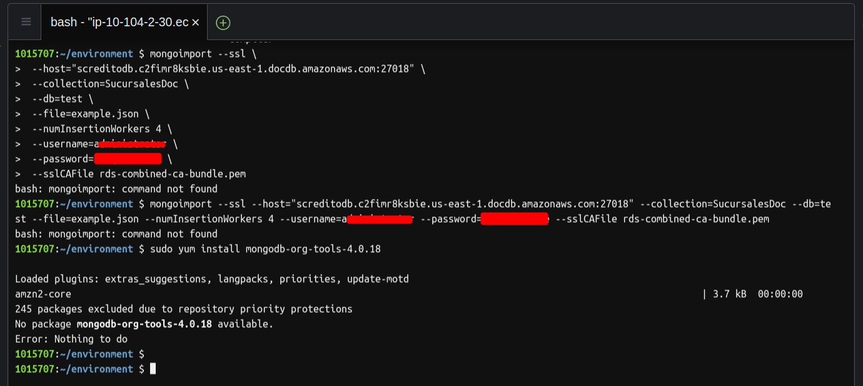Click the --file=example.json continuation line
Viewport: 863px width, 386px height.
coord(91,114)
